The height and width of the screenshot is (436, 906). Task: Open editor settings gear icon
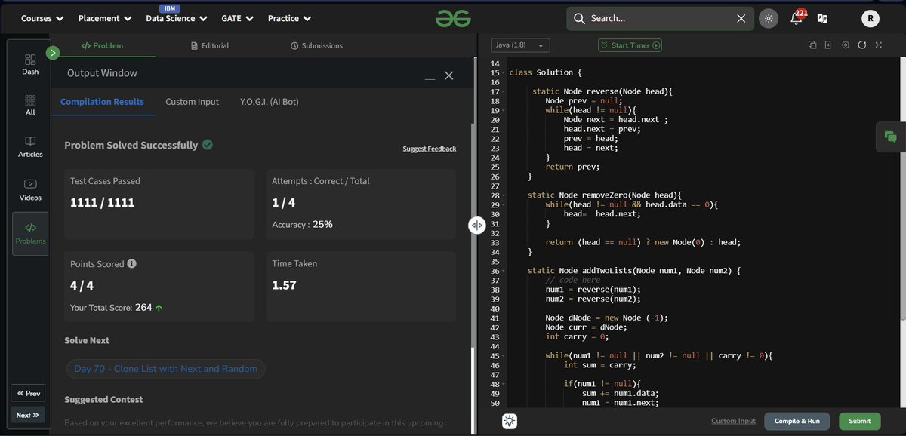coord(845,45)
